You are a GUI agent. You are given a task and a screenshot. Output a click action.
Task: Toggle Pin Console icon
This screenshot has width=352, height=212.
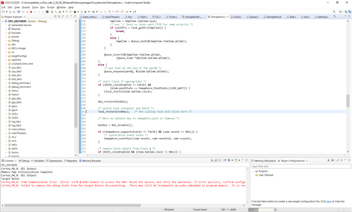pos(225,160)
